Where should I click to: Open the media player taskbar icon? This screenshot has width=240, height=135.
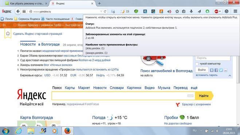point(55,131)
